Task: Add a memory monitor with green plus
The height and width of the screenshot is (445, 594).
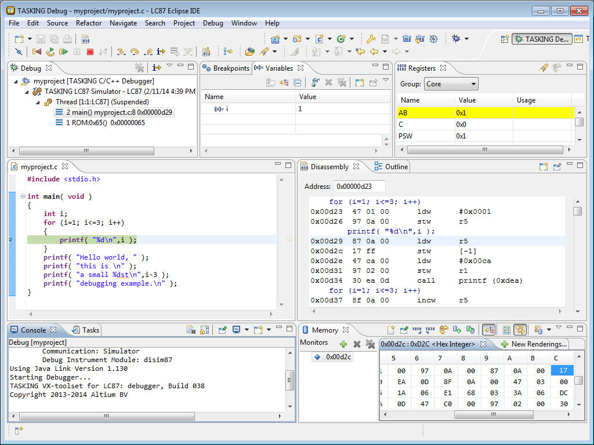Action: point(343,344)
